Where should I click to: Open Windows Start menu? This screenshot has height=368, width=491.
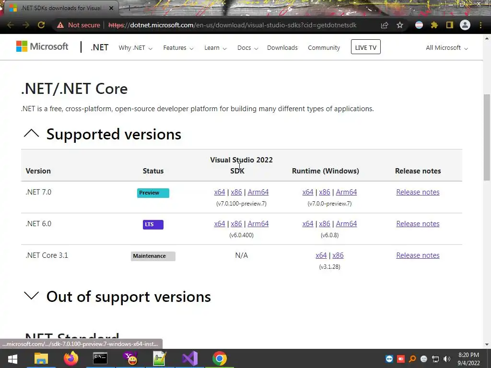12,358
